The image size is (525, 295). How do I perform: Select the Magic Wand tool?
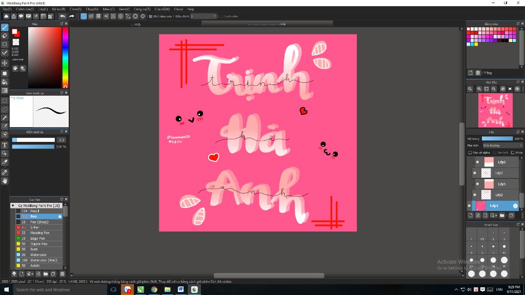coord(5,118)
